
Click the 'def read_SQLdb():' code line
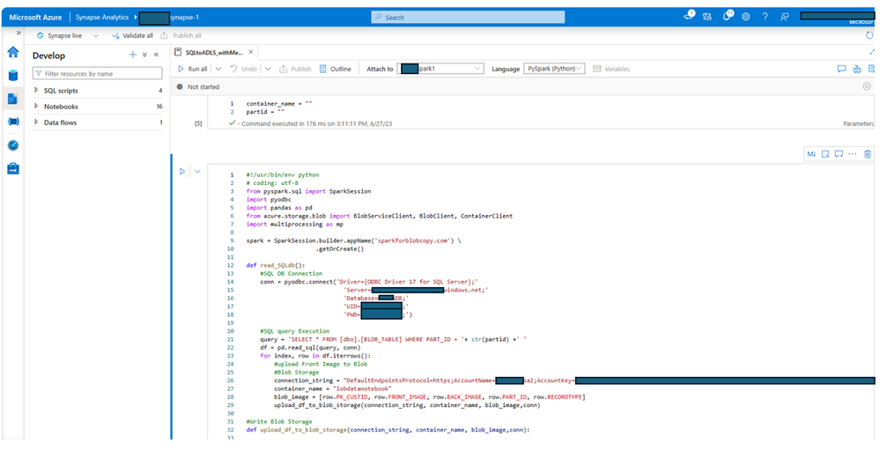coord(276,265)
